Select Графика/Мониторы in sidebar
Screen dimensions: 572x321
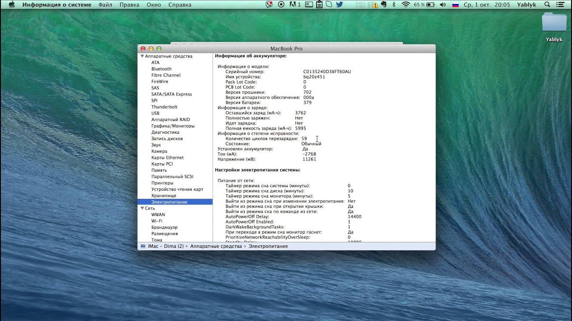tap(173, 126)
